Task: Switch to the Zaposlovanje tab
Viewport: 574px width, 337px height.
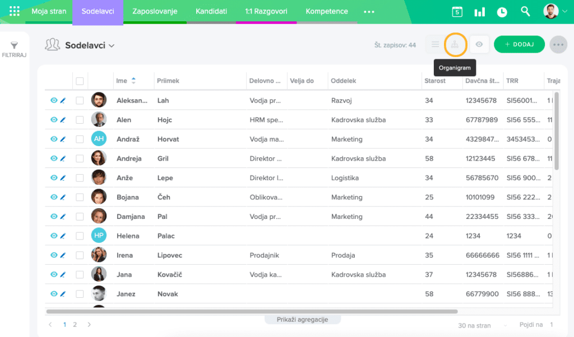Action: pos(155,11)
